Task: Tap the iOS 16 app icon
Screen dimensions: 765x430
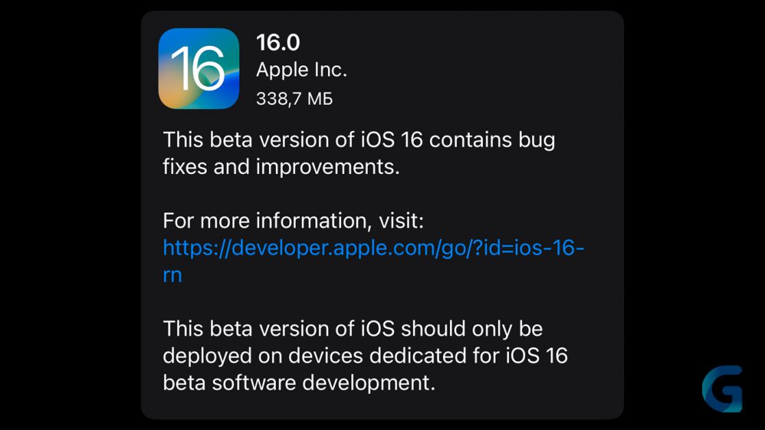Action: (x=199, y=68)
